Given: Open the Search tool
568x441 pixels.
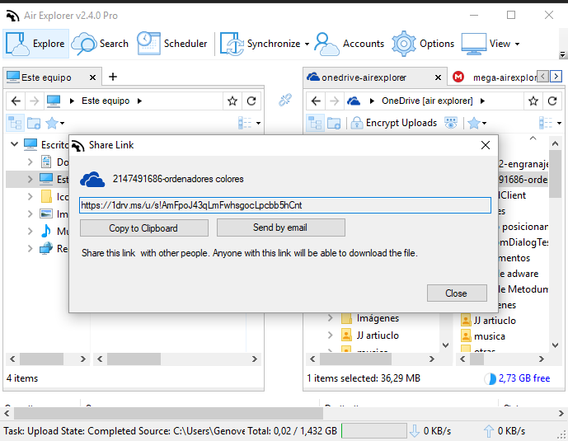Looking at the screenshot, I should point(100,44).
